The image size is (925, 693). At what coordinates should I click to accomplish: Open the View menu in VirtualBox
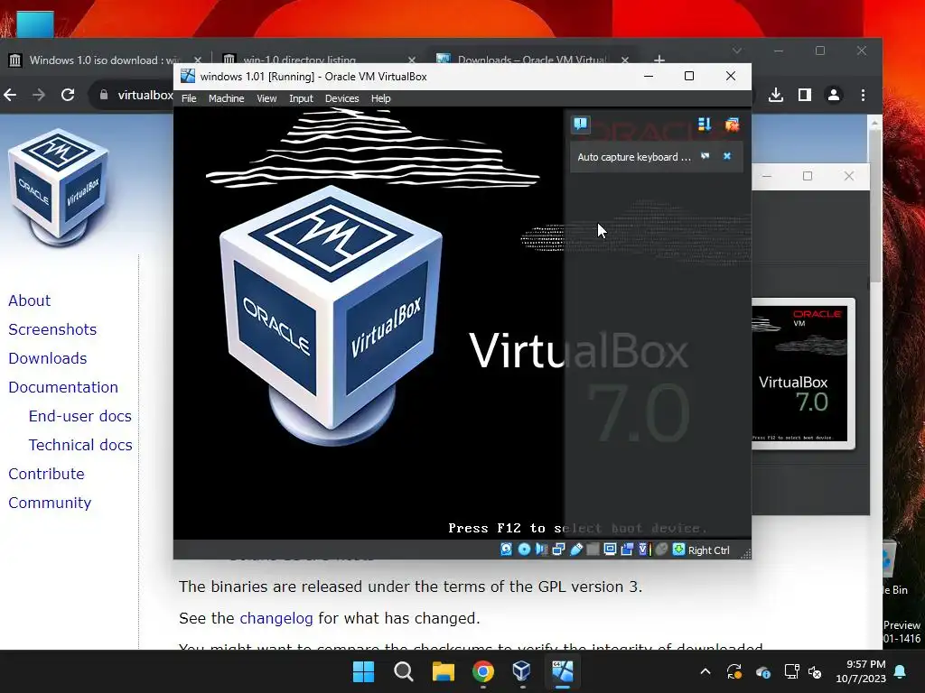click(x=266, y=98)
